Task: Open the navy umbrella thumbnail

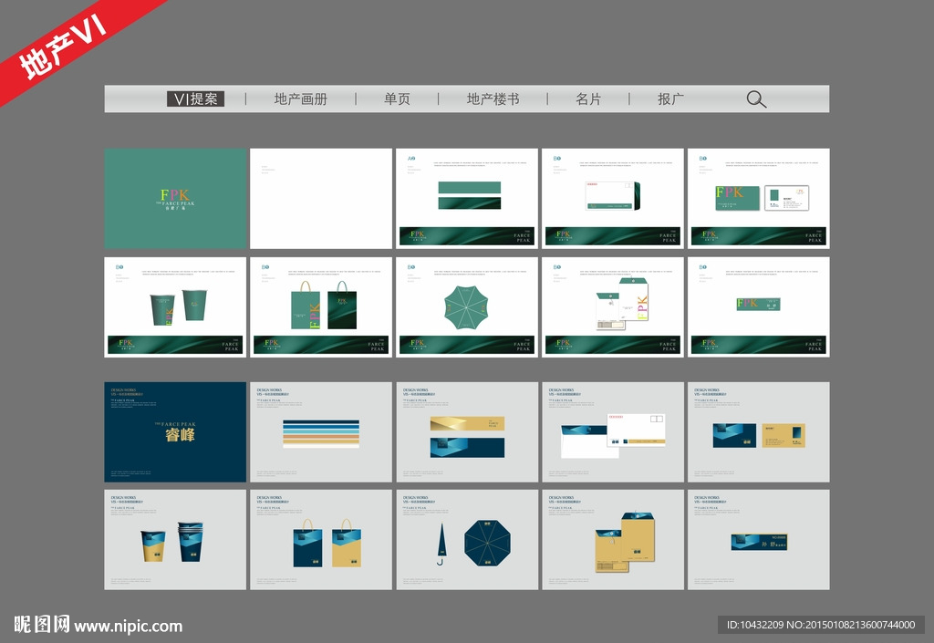Action: point(467,540)
